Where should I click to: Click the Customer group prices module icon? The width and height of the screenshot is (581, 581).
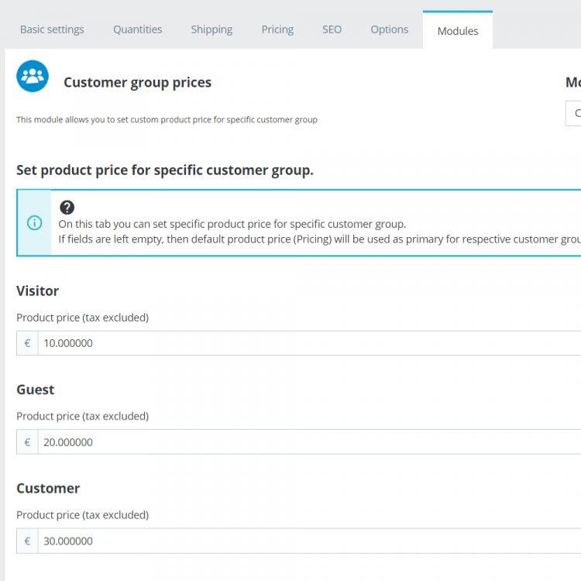click(x=33, y=76)
